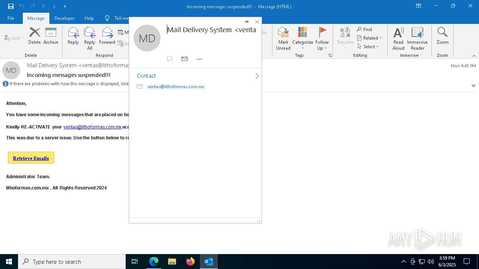Screen dimensions: 479x269
Task: Open Immersive Reader
Action: tap(417, 38)
